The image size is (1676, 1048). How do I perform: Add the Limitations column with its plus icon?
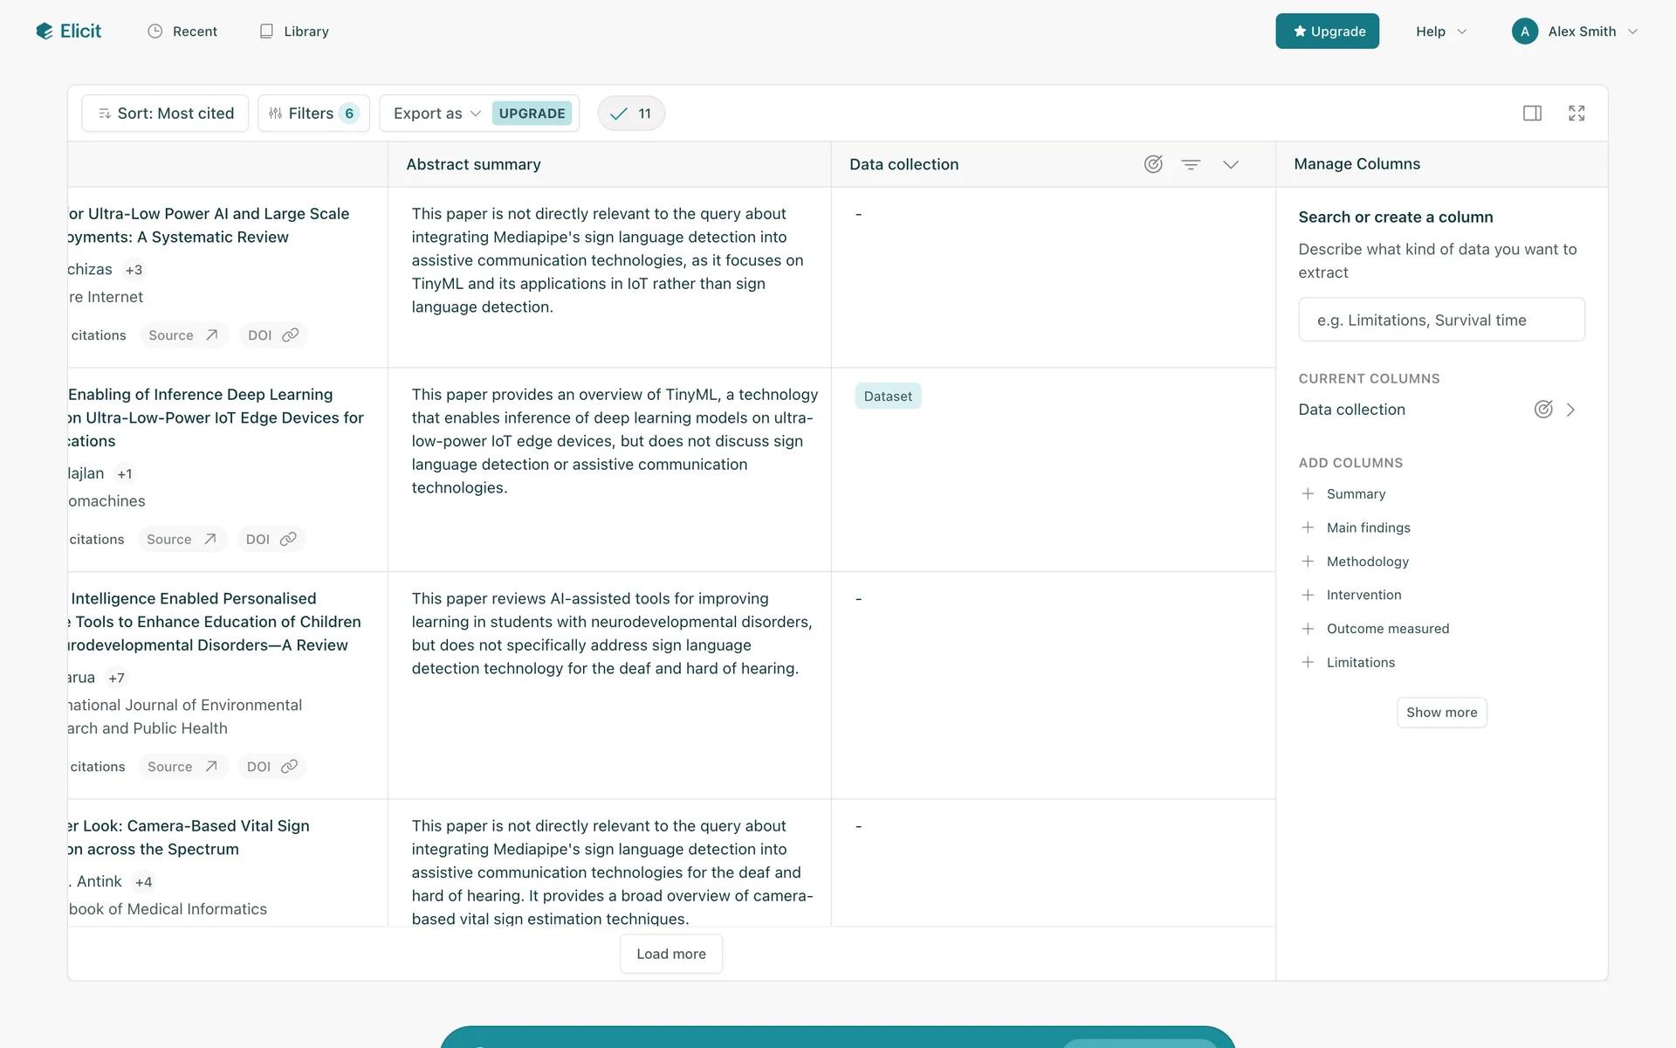point(1308,663)
